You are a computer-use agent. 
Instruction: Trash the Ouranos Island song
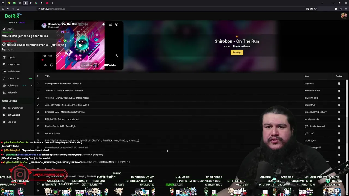pyautogui.click(x=339, y=133)
